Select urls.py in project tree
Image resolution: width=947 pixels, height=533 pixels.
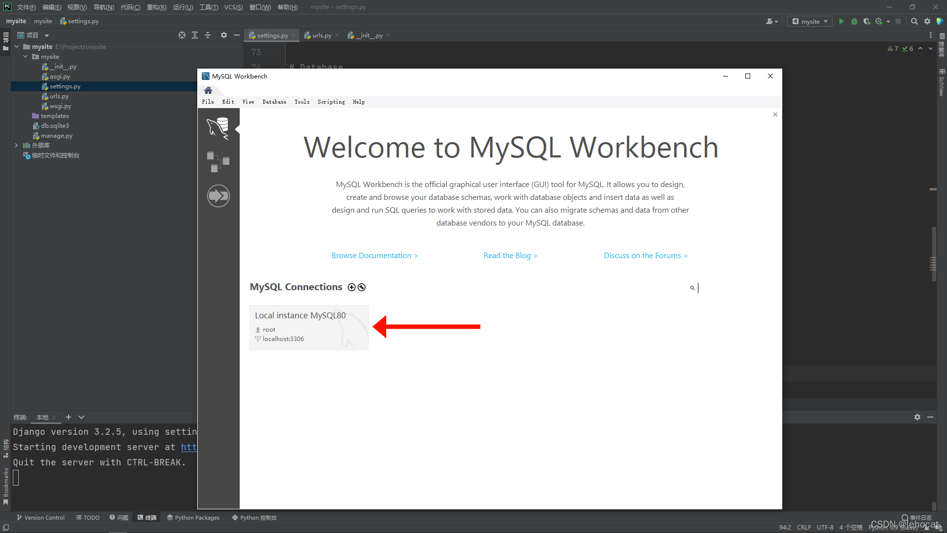click(59, 96)
